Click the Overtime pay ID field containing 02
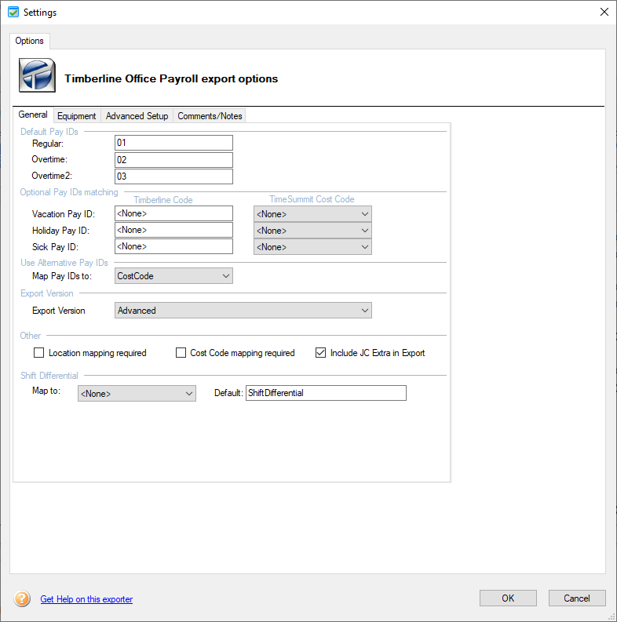 click(x=173, y=160)
